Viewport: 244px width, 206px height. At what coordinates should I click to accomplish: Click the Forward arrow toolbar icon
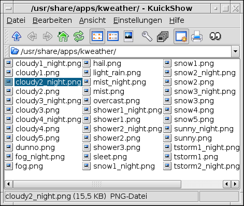coord(48,36)
